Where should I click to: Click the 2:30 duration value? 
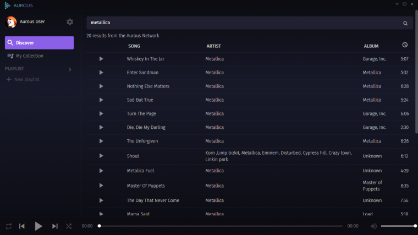coord(404,127)
